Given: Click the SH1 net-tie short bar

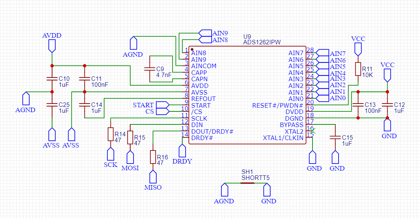Looking at the screenshot, I should [x=247, y=183].
